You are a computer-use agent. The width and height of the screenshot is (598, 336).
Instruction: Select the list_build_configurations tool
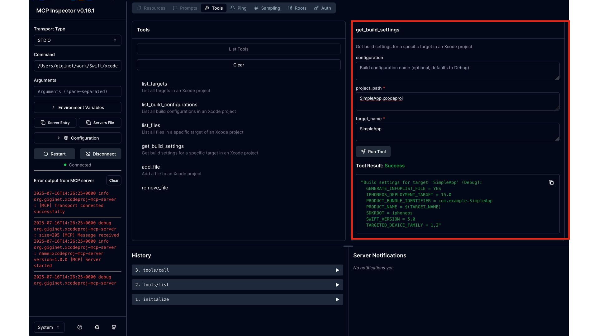coord(239,108)
